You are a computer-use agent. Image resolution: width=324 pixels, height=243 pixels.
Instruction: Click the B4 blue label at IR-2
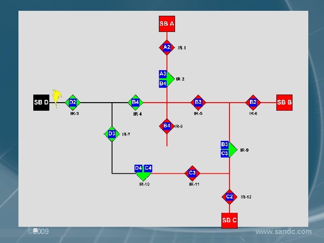163,84
